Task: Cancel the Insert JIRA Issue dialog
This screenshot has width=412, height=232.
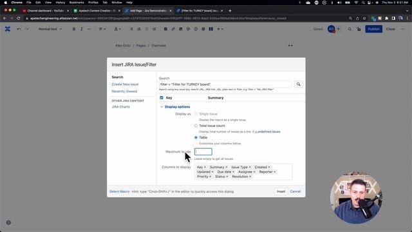Action: [295, 191]
